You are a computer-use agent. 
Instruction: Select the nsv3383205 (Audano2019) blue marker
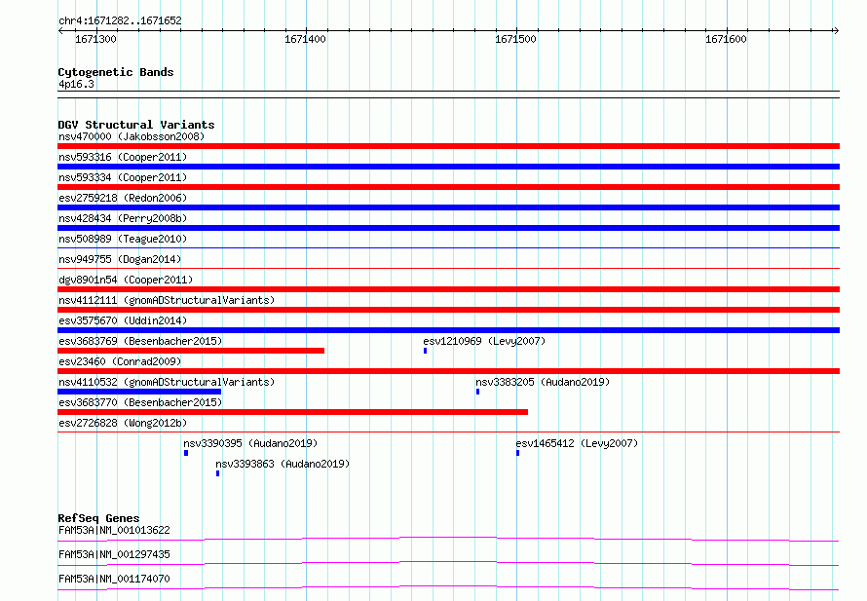click(x=477, y=392)
